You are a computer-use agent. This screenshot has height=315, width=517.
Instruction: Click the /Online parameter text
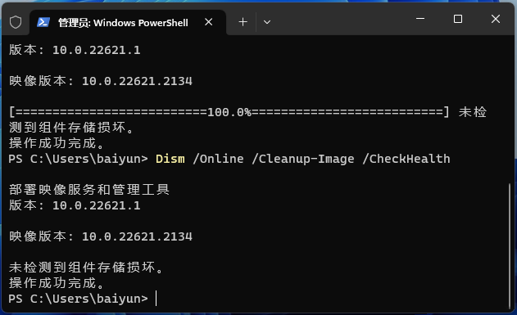tap(218, 159)
